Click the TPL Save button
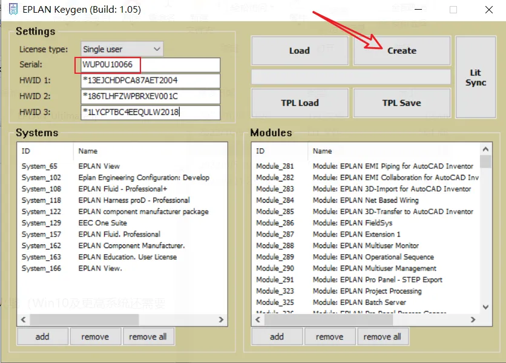506x363 pixels. click(x=402, y=103)
